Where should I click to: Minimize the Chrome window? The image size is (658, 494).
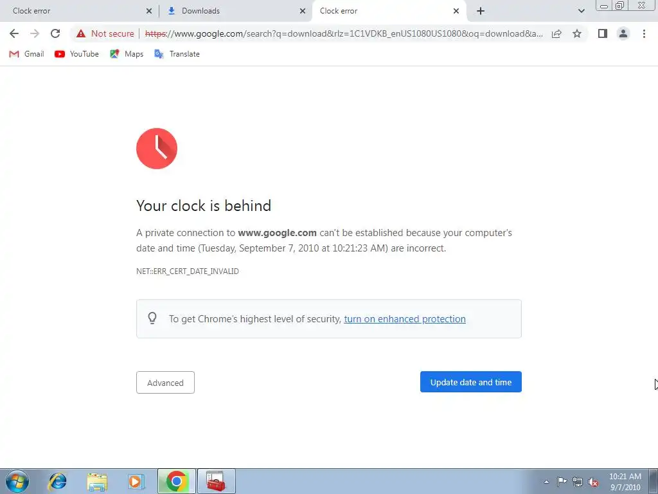(604, 6)
